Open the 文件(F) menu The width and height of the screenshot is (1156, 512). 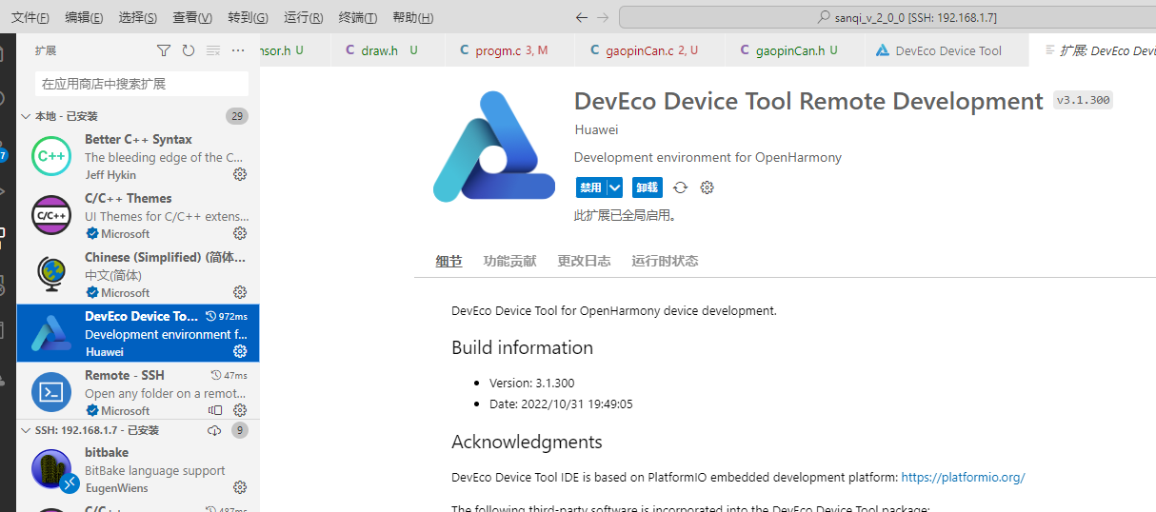tap(30, 17)
